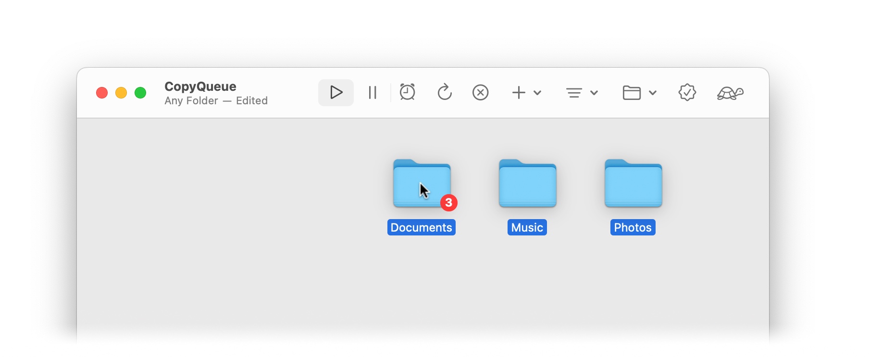Select the Photos folder icon
This screenshot has height=357, width=869.
coord(633,184)
